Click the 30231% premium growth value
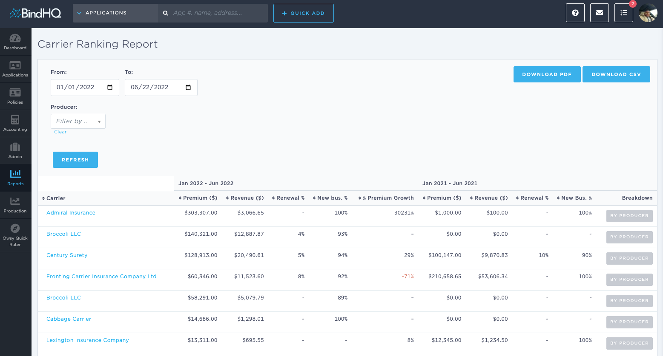This screenshot has height=356, width=663. click(404, 213)
